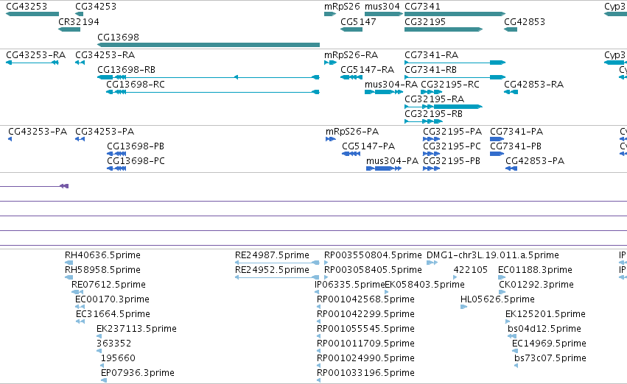Click transcript CG32195-RA label

[x=434, y=99]
